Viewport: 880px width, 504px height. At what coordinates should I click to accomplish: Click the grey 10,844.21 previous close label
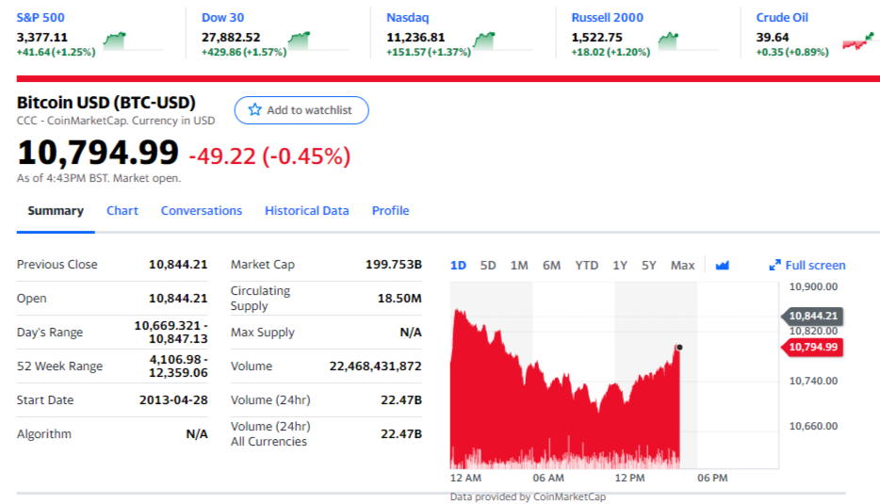click(812, 316)
